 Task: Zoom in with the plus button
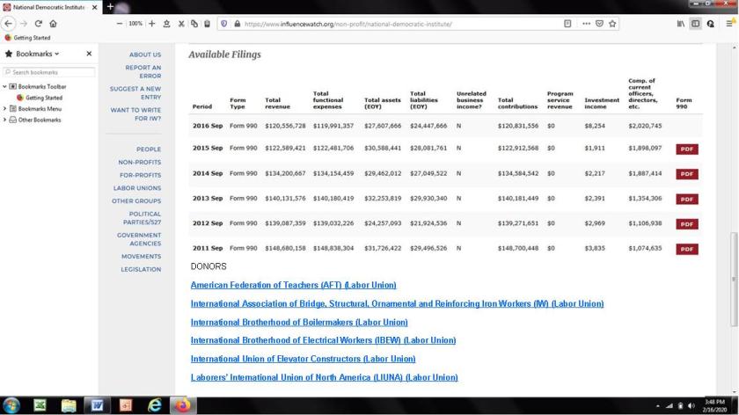(x=151, y=24)
